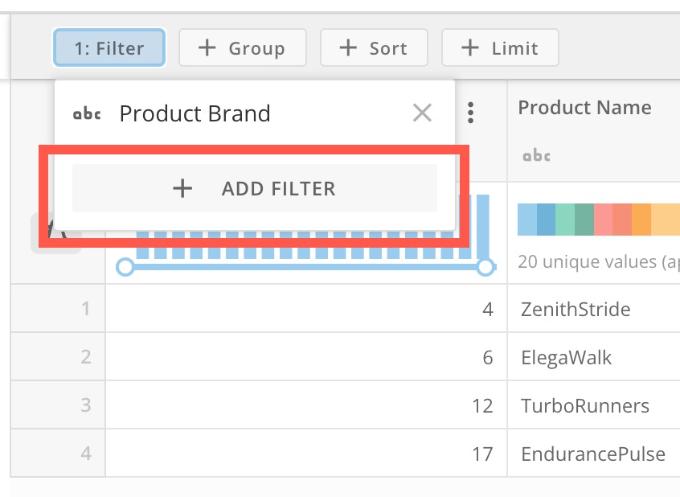This screenshot has width=680, height=497.
Task: Click the cell containing value 12
Action: [482, 405]
